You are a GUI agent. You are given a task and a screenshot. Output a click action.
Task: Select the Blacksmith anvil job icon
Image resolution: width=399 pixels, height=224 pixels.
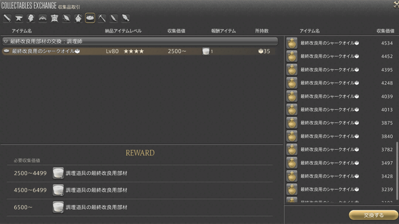19,18
